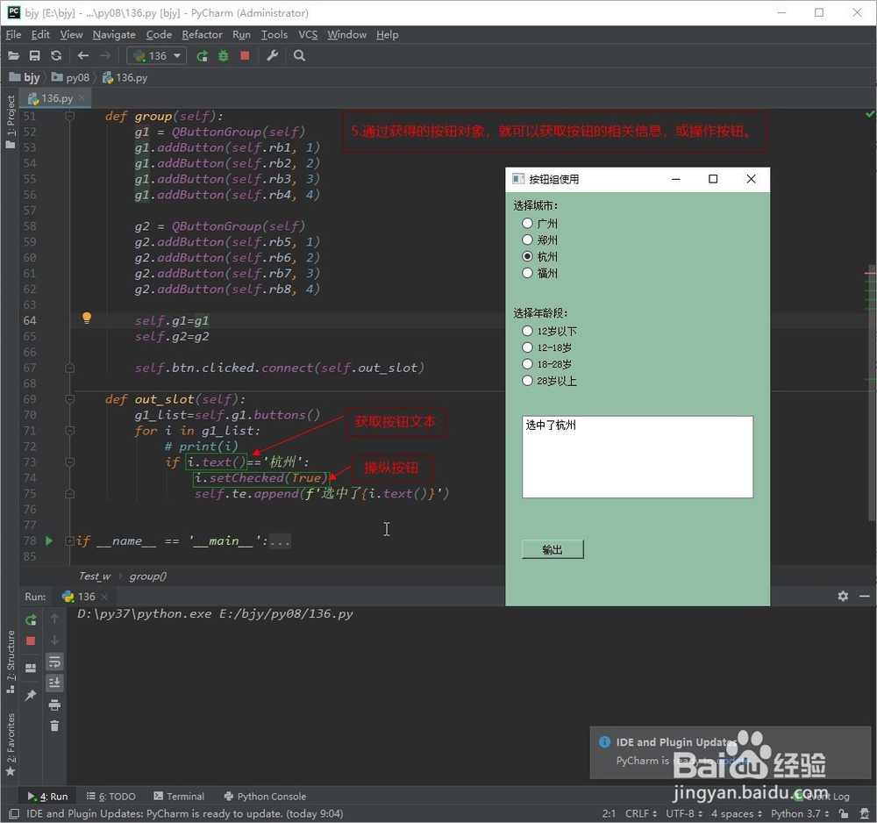Open the Tools menu
The image size is (877, 823).
click(274, 35)
